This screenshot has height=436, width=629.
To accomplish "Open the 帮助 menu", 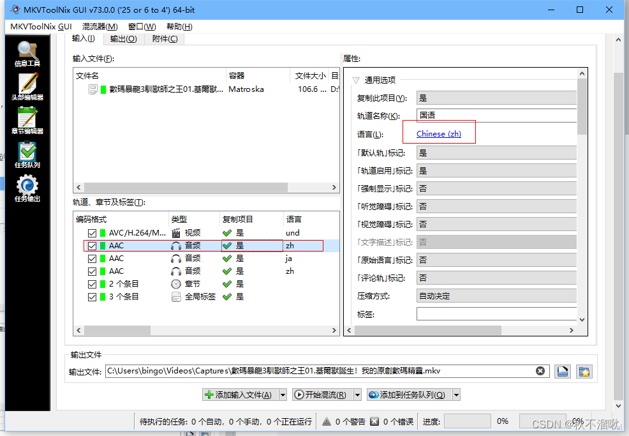I will (179, 27).
